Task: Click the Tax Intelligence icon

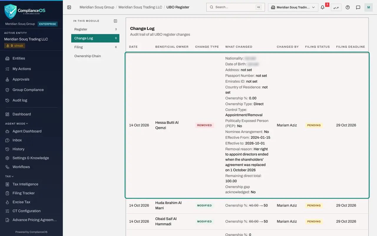Action: click(x=7, y=184)
